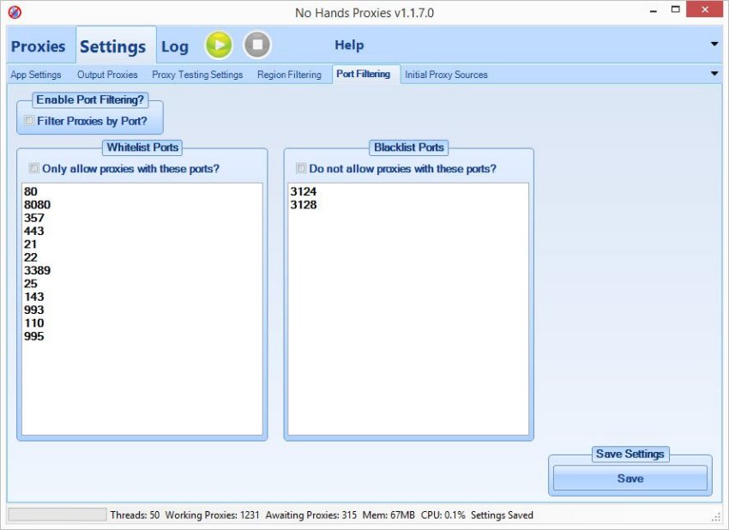This screenshot has height=530, width=729.
Task: Open Initial Proxy Sources sub-tab
Action: pos(446,75)
